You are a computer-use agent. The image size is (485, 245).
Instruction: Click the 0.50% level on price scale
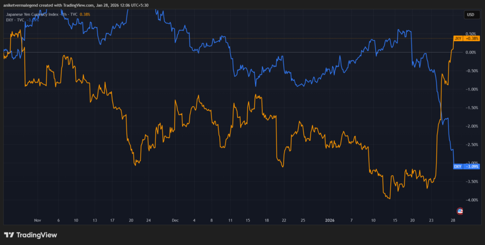tap(470, 34)
